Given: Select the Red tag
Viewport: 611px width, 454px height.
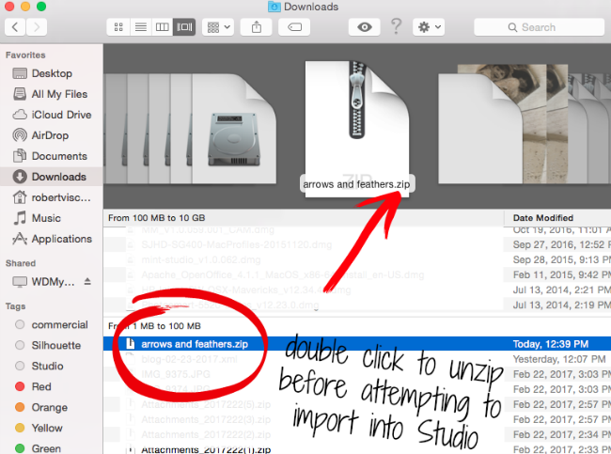Looking at the screenshot, I should [x=52, y=387].
